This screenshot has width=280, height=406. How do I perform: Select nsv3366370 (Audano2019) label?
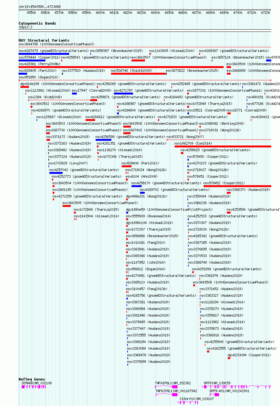[248, 190]
